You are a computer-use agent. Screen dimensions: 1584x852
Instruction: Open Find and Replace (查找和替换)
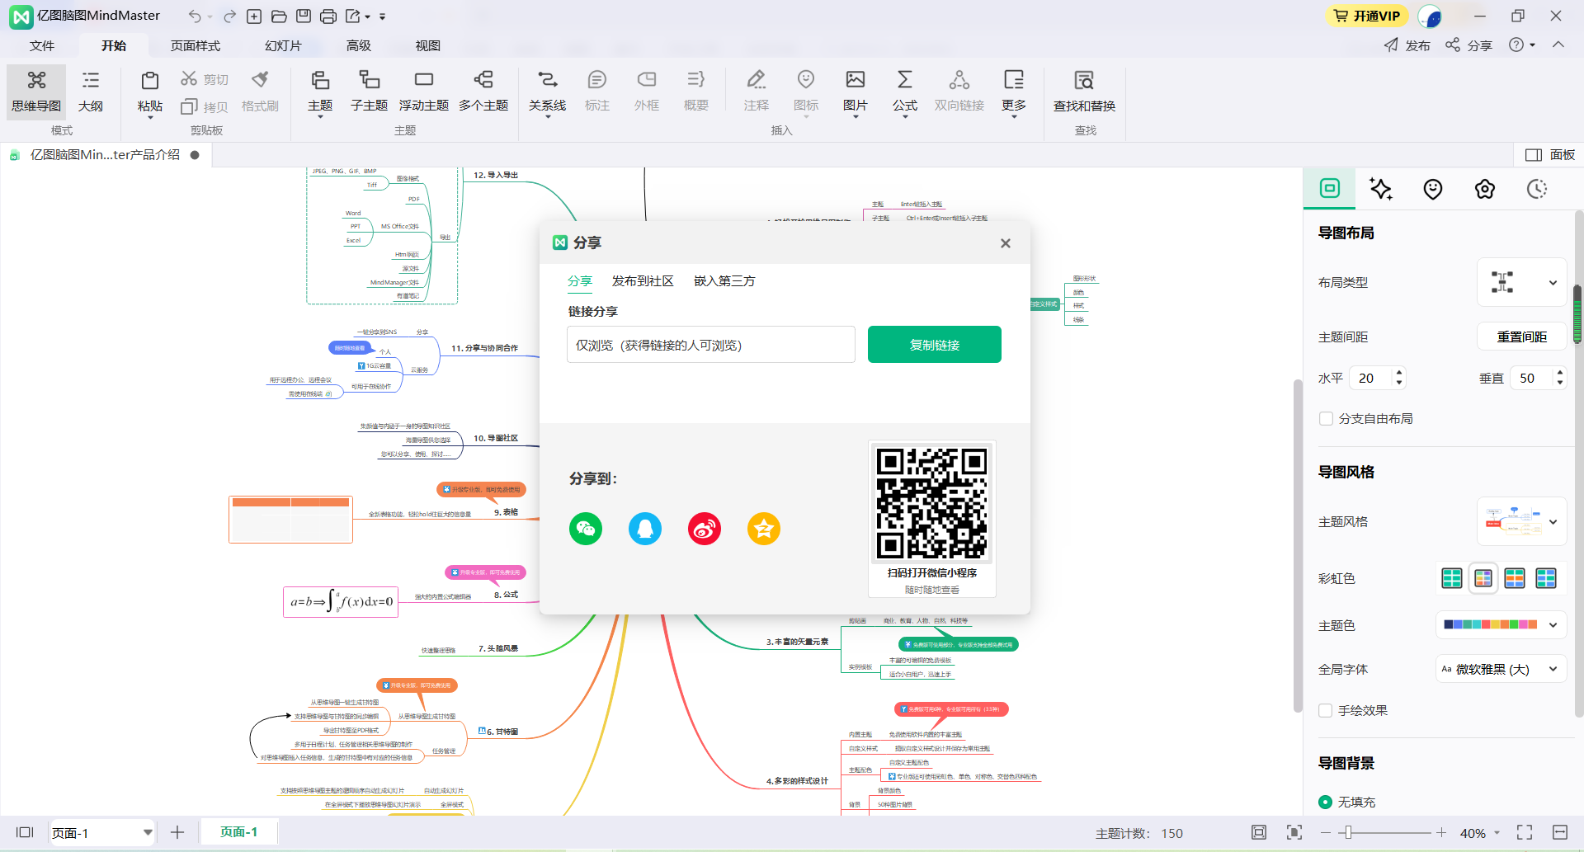tap(1084, 92)
